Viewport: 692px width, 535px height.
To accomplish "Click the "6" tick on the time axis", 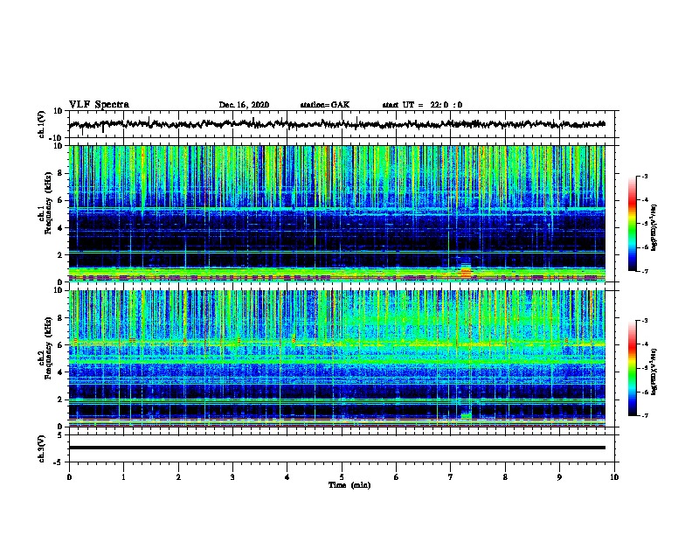I will coord(397,477).
